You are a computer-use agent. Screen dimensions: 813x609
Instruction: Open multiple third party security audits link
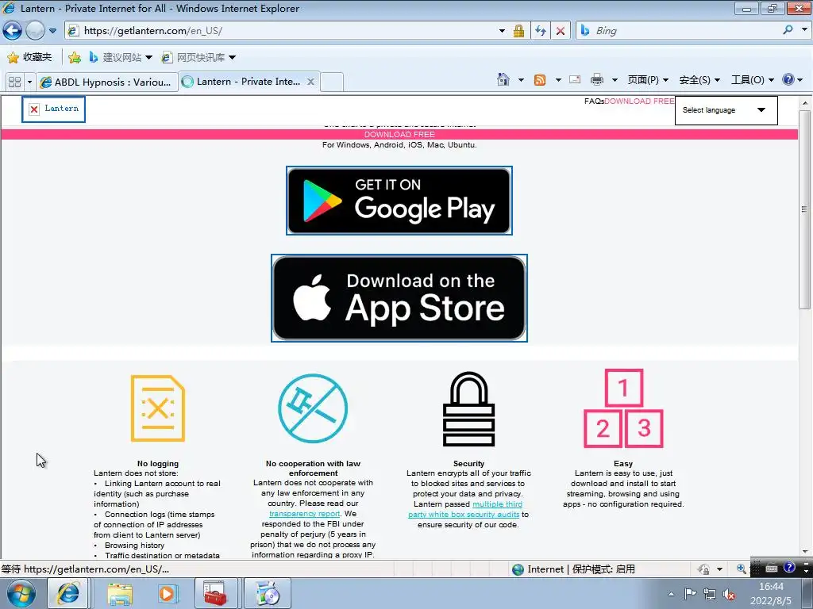click(x=464, y=509)
